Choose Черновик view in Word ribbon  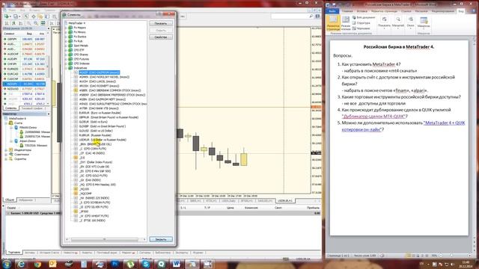(361, 28)
